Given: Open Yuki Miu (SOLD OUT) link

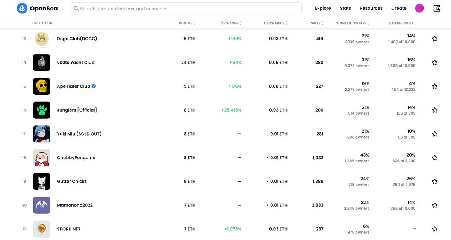Looking at the screenshot, I should coord(79,134).
